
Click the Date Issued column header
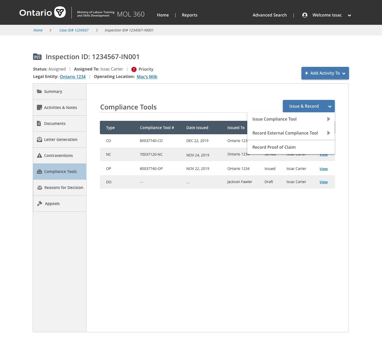pos(197,128)
